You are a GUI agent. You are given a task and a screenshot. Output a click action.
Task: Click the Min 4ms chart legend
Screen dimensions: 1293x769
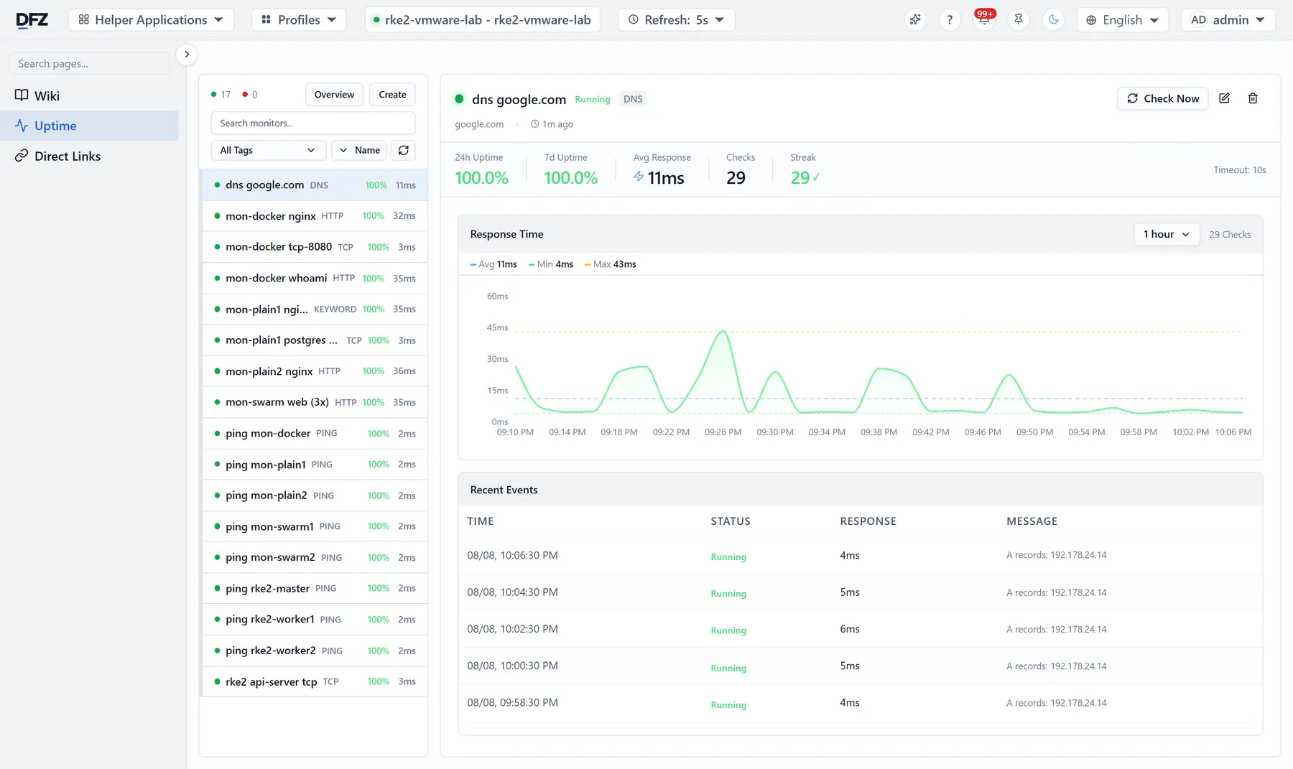coord(551,264)
